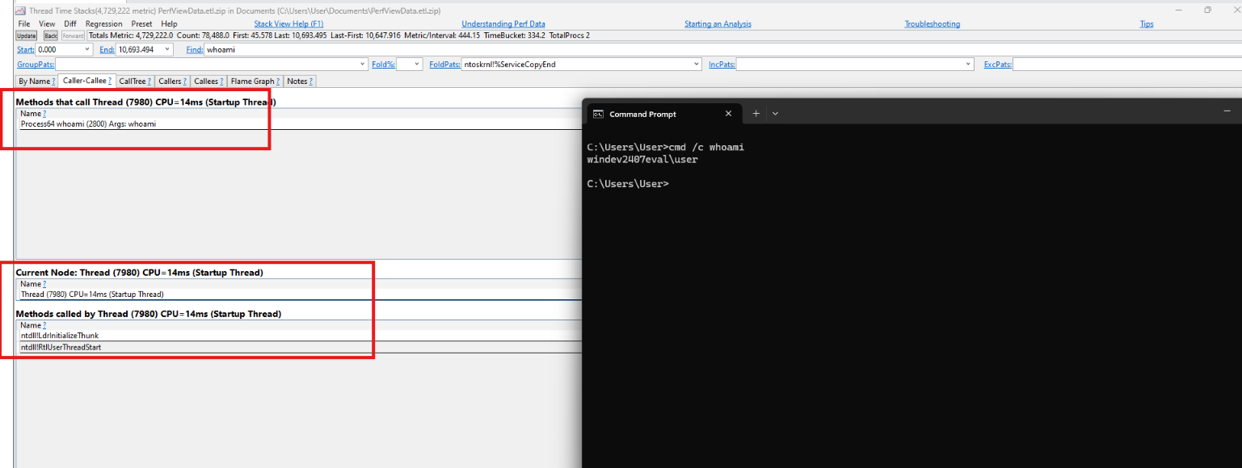Click the help question mark on Caller-Callee tab
The image size is (1242, 468).
110,81
